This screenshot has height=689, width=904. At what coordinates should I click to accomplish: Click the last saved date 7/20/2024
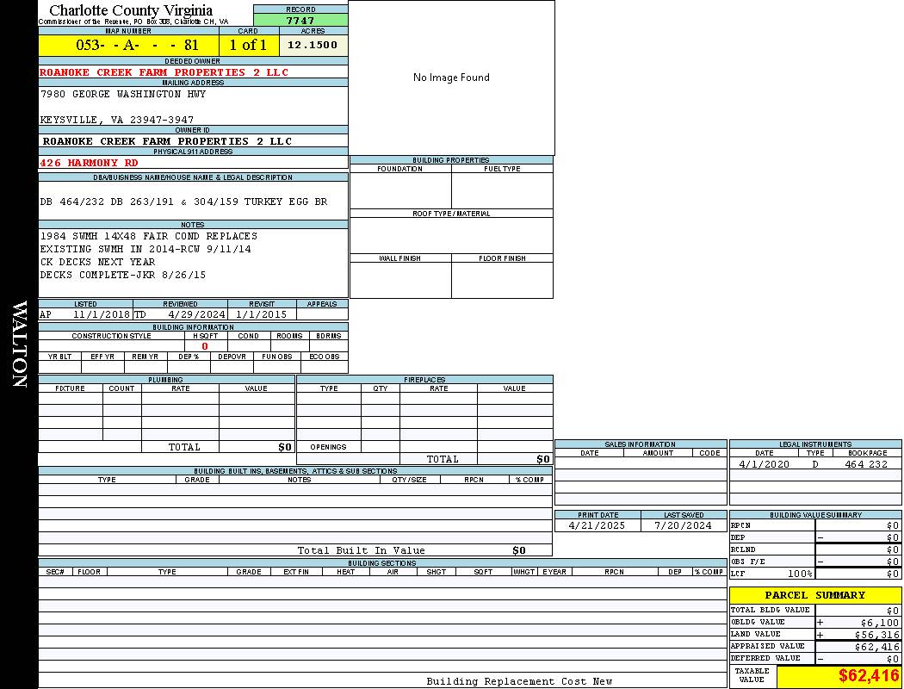[x=683, y=525]
